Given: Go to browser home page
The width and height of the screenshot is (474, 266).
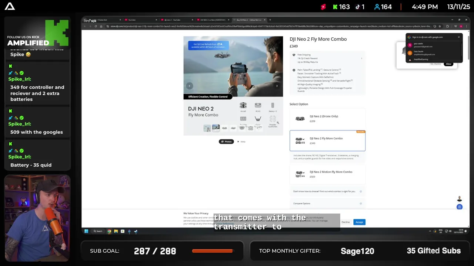Looking at the screenshot, I should 101,26.
